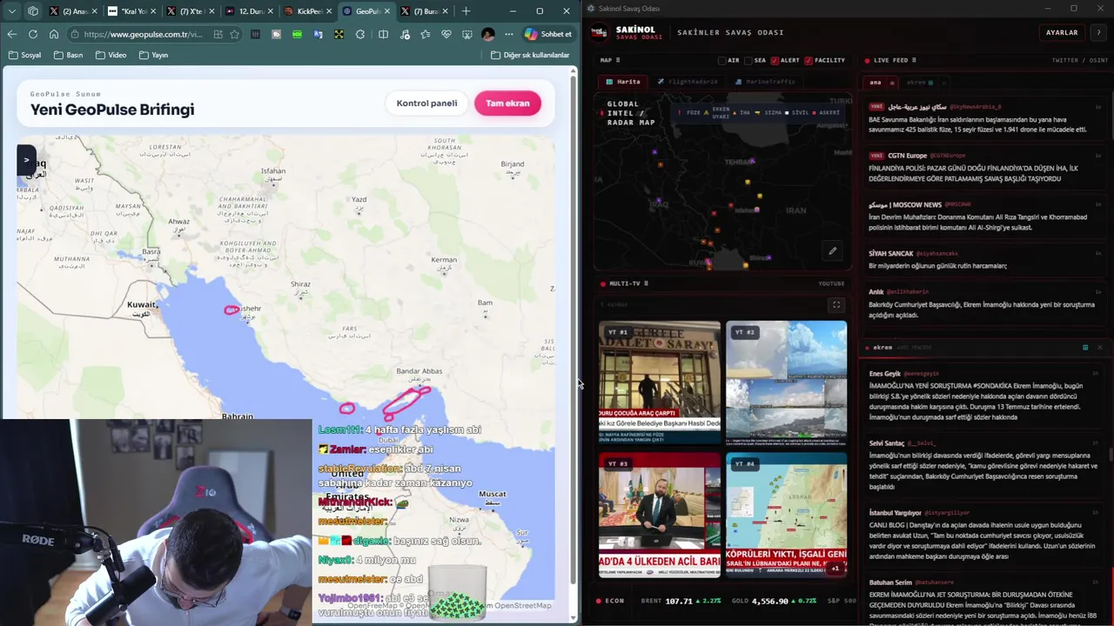Open a new browser tab
Image resolution: width=1114 pixels, height=626 pixels.
(466, 11)
